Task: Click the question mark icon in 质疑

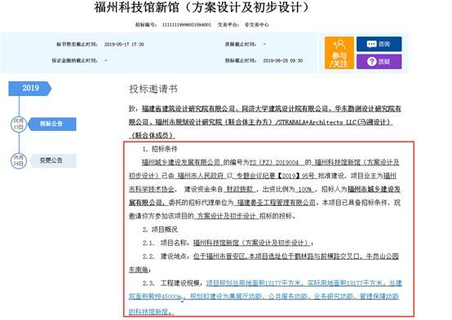Action: (x=371, y=61)
